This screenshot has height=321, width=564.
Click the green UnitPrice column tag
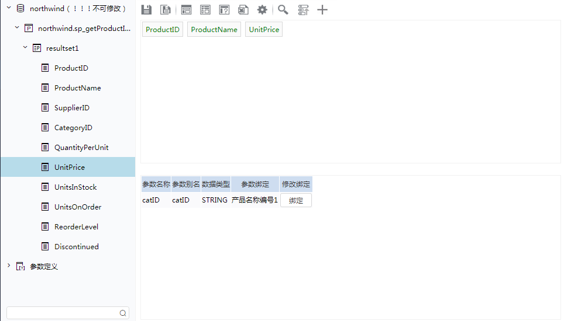264,29
